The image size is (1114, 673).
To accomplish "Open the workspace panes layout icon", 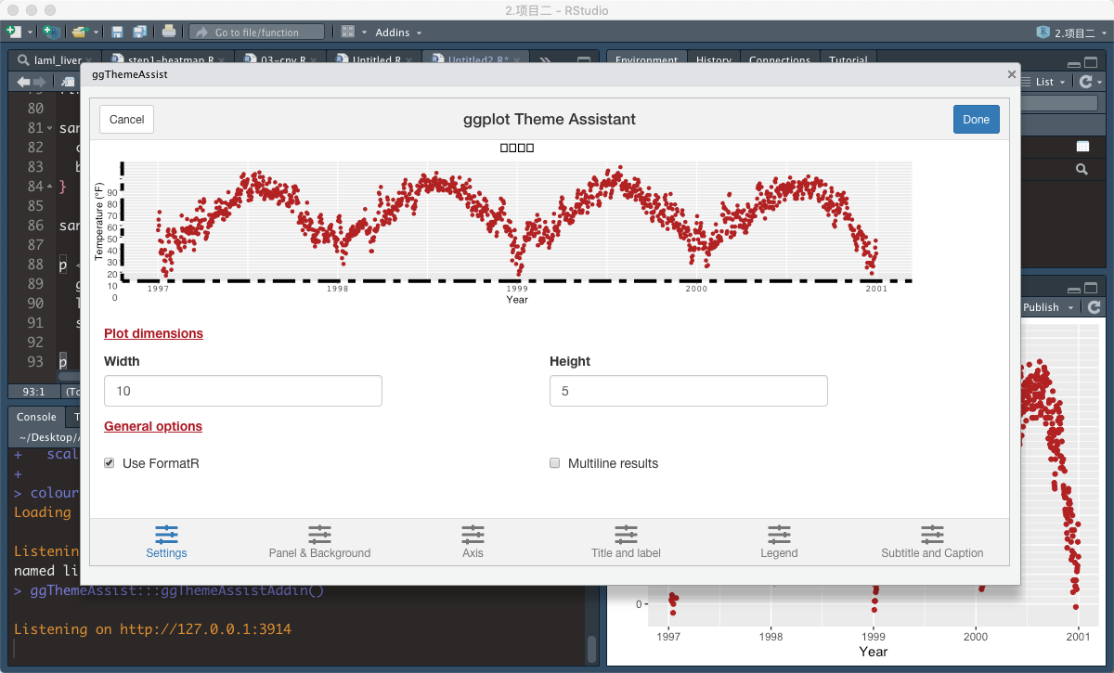I will pyautogui.click(x=347, y=32).
